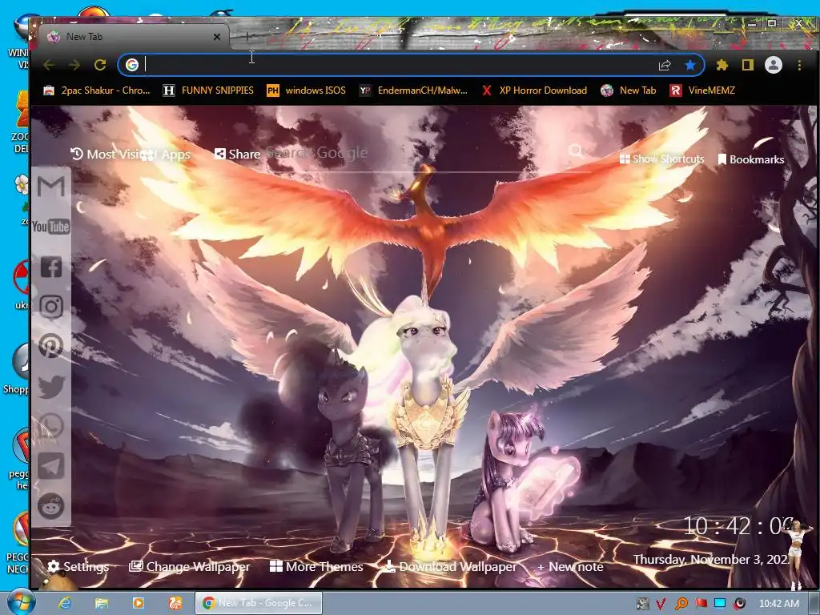Launch Internet Explorer from taskbar
The image size is (820, 615).
click(x=64, y=603)
